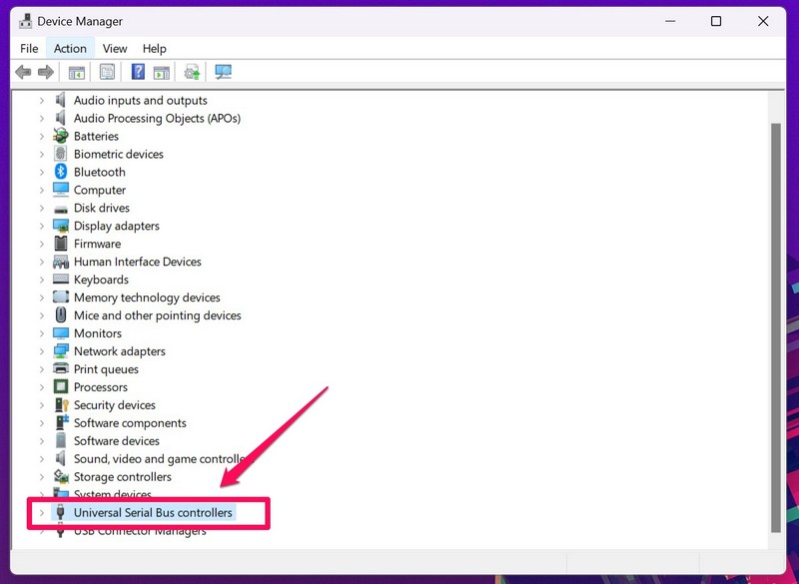Image resolution: width=799 pixels, height=584 pixels.
Task: Click the Batteries category icon
Action: tap(61, 136)
